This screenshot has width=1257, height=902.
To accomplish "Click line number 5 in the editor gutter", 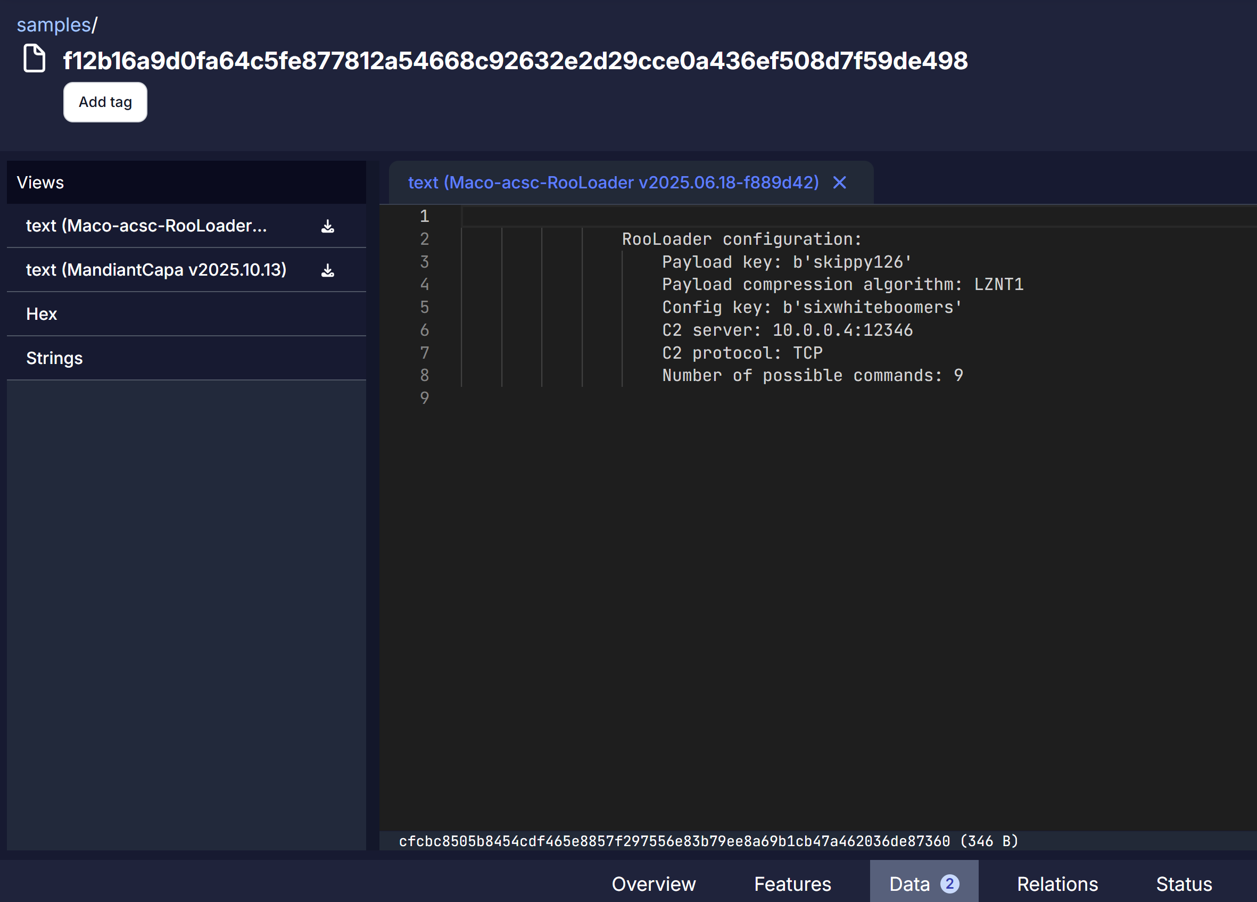I will click(x=424, y=308).
